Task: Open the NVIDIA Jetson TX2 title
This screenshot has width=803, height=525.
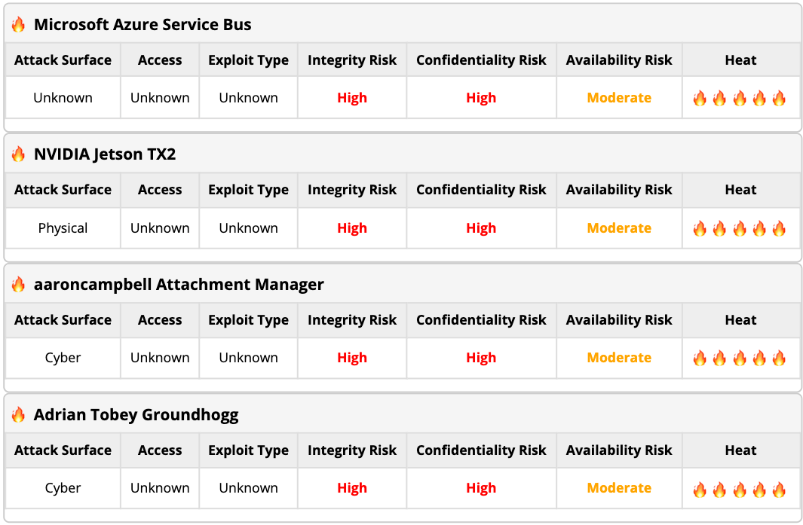Action: tap(105, 154)
